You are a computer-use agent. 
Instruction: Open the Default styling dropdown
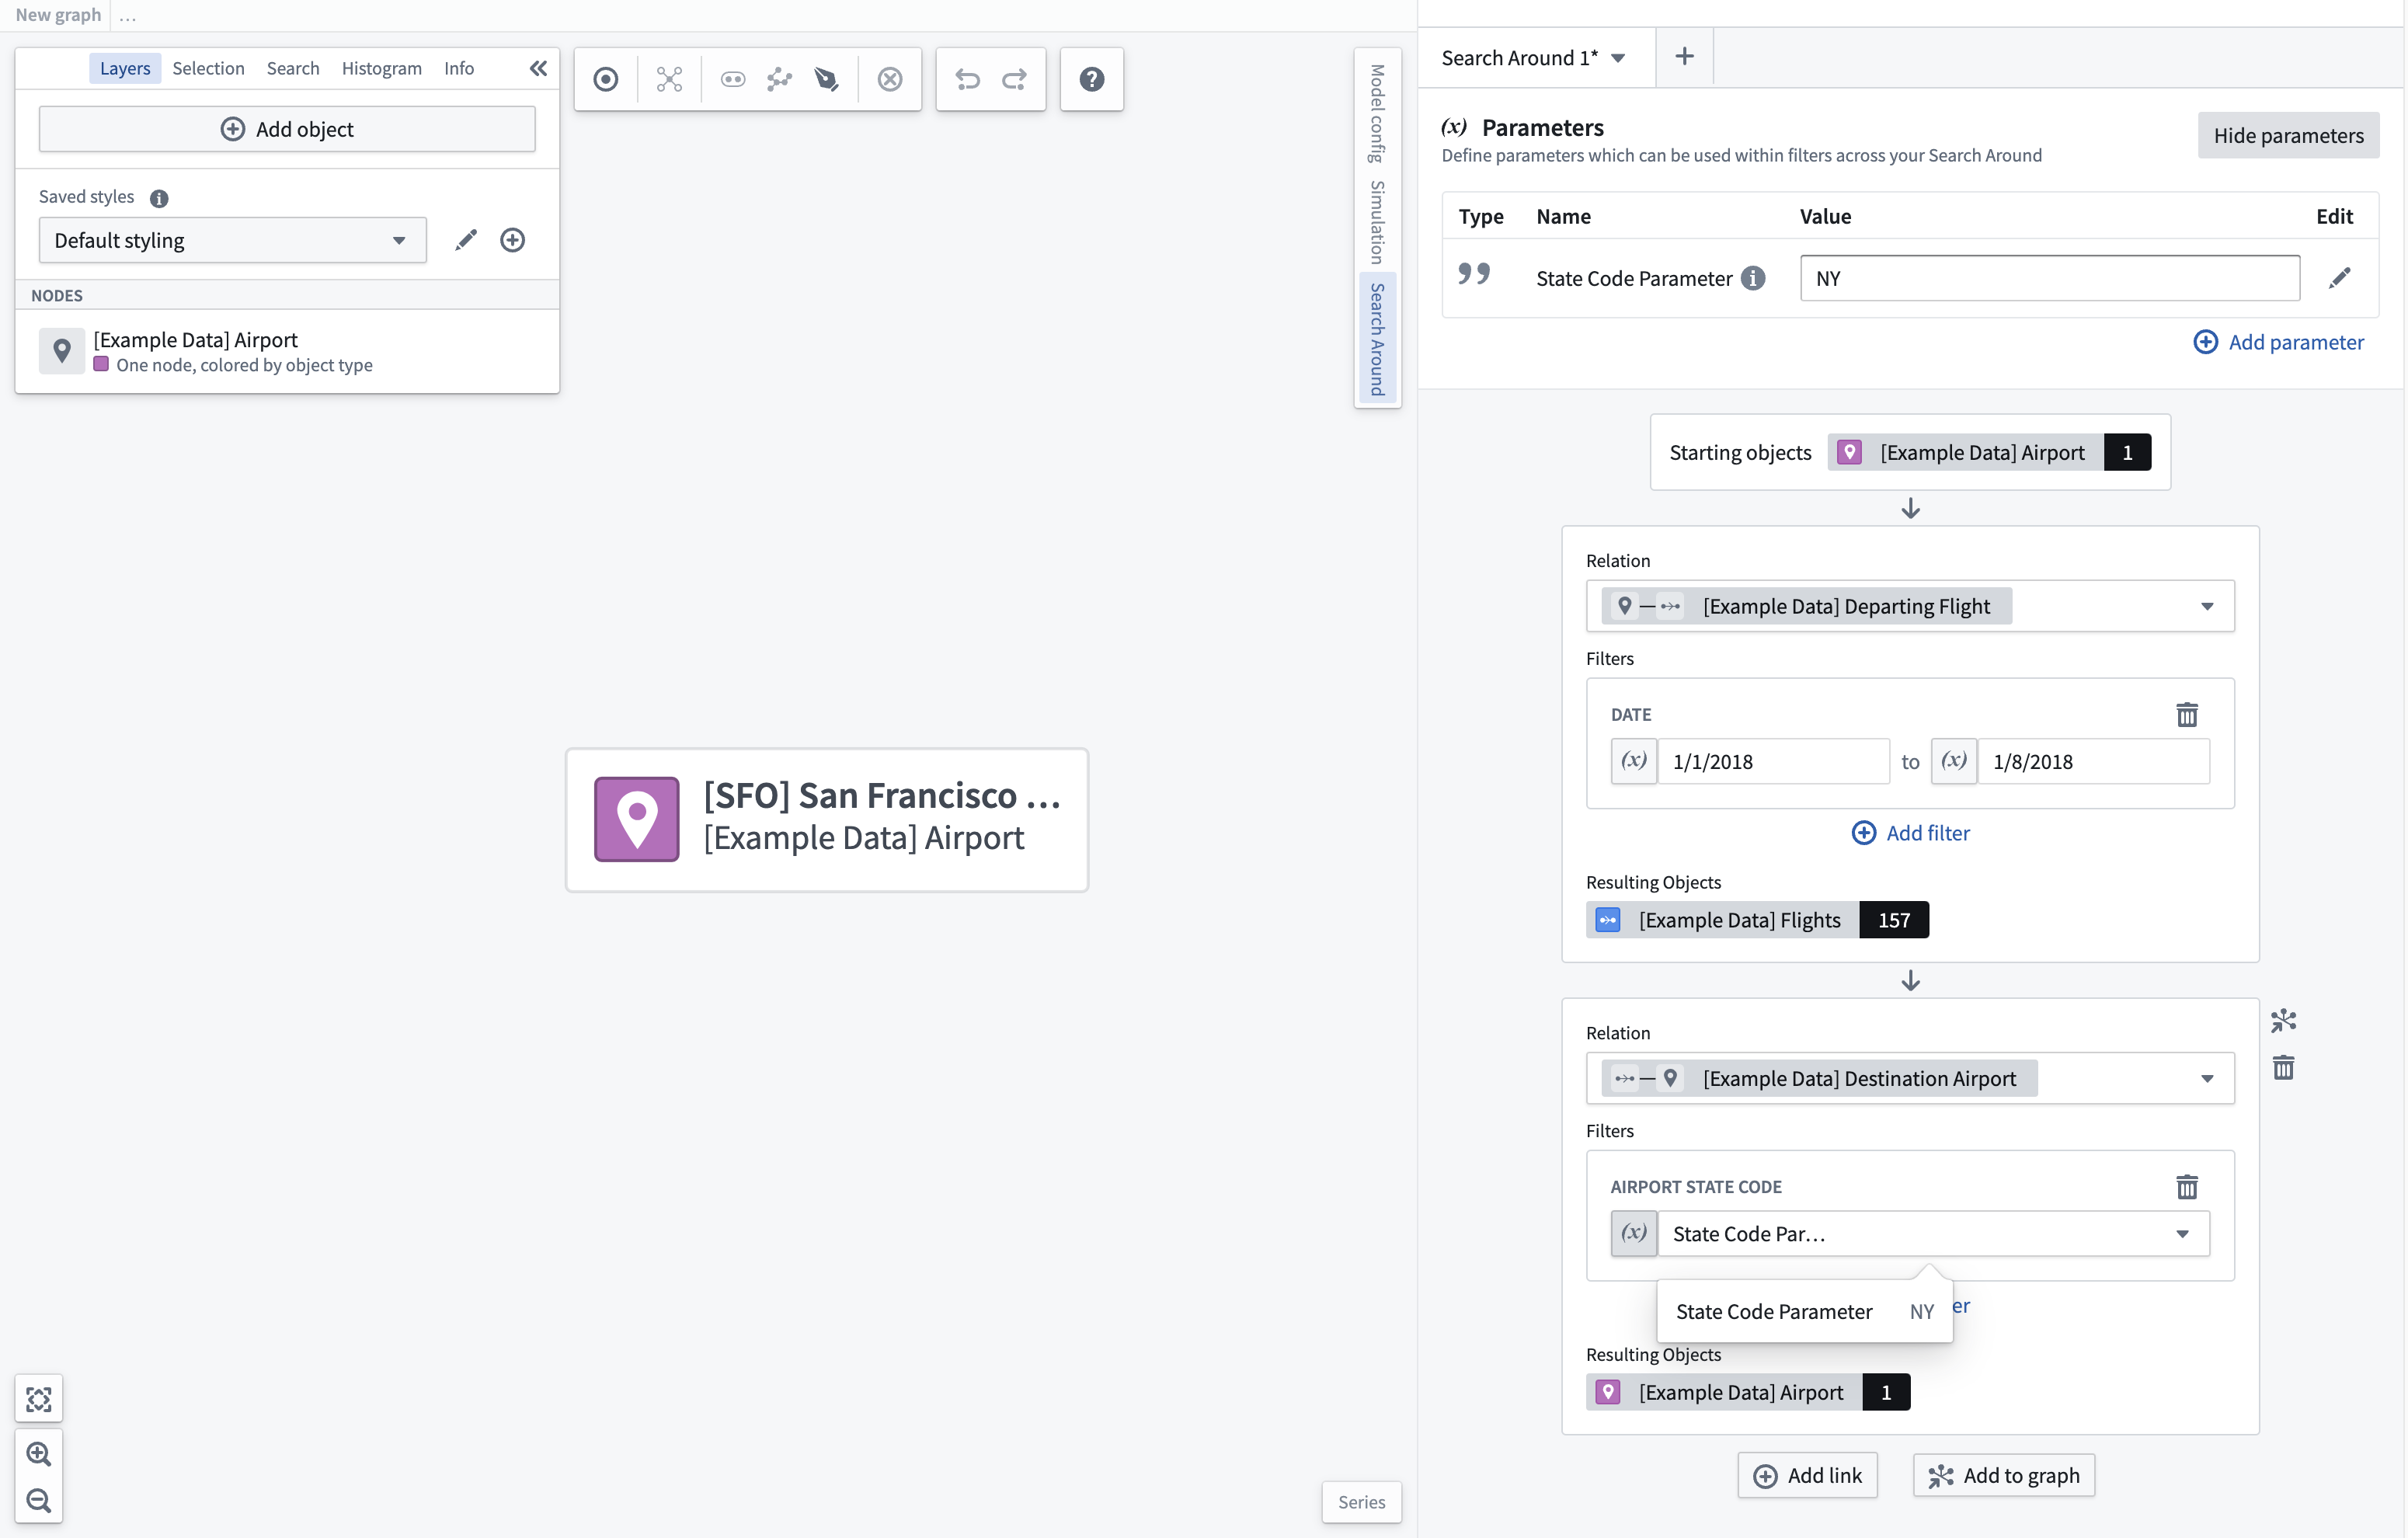pyautogui.click(x=232, y=240)
